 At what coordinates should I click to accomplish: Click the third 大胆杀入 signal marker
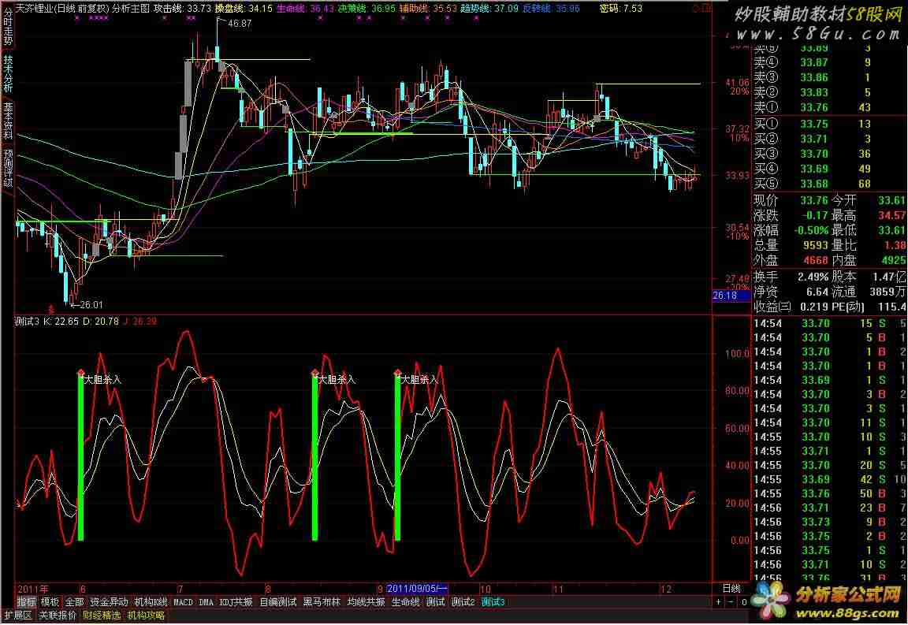pos(420,380)
